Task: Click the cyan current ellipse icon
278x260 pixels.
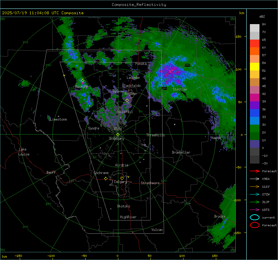Action: point(255,217)
